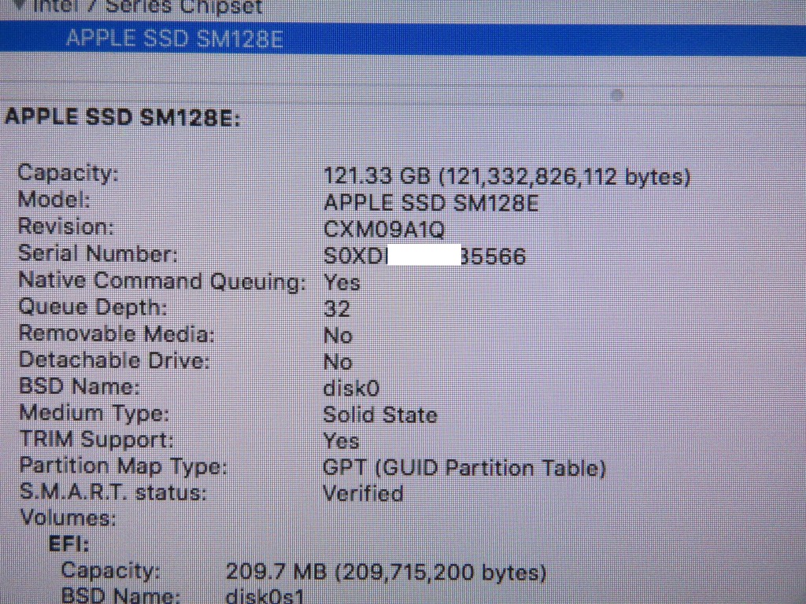
Task: Click the S.M.A.R.T. status value 'Verified'
Action: (364, 494)
